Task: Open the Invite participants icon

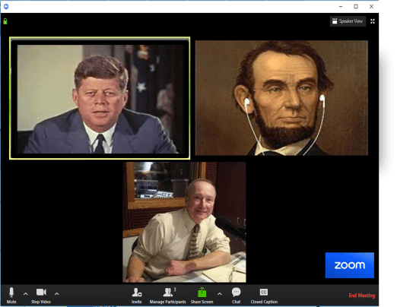Action: (x=137, y=295)
